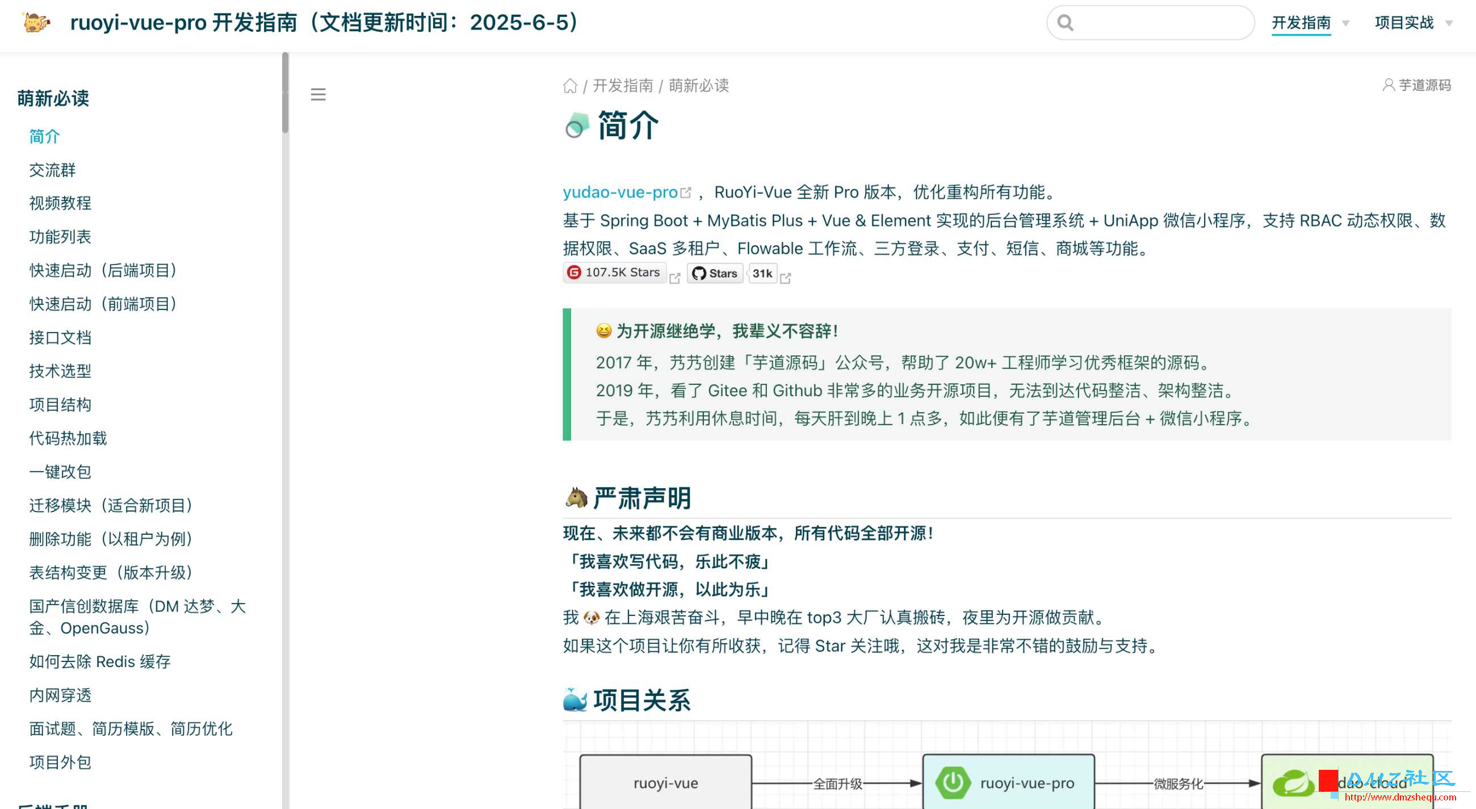Image resolution: width=1476 pixels, height=809 pixels.
Task: Open the 开发指南 nav menu
Action: [1301, 23]
